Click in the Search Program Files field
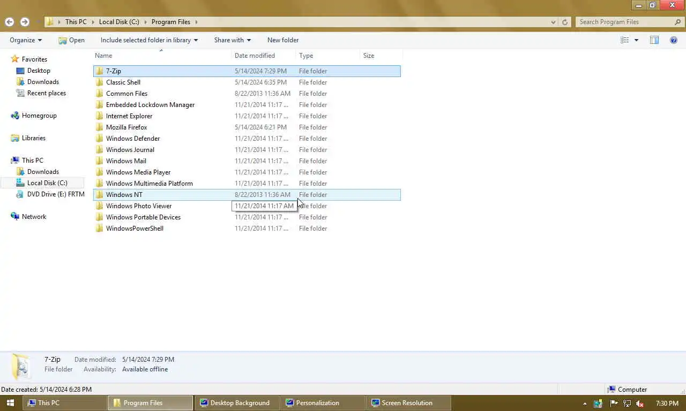686x411 pixels. [x=624, y=22]
